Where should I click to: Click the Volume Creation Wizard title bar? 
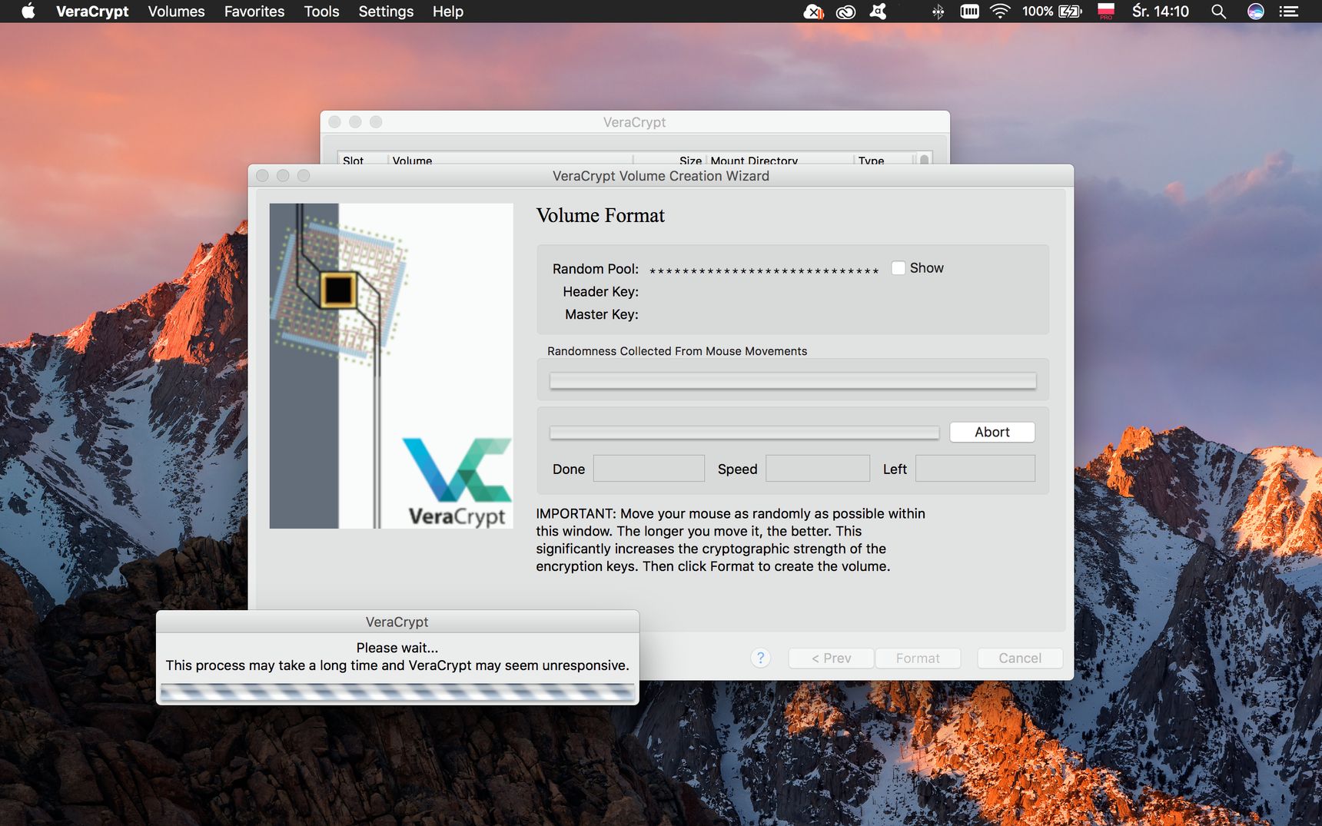click(x=661, y=176)
